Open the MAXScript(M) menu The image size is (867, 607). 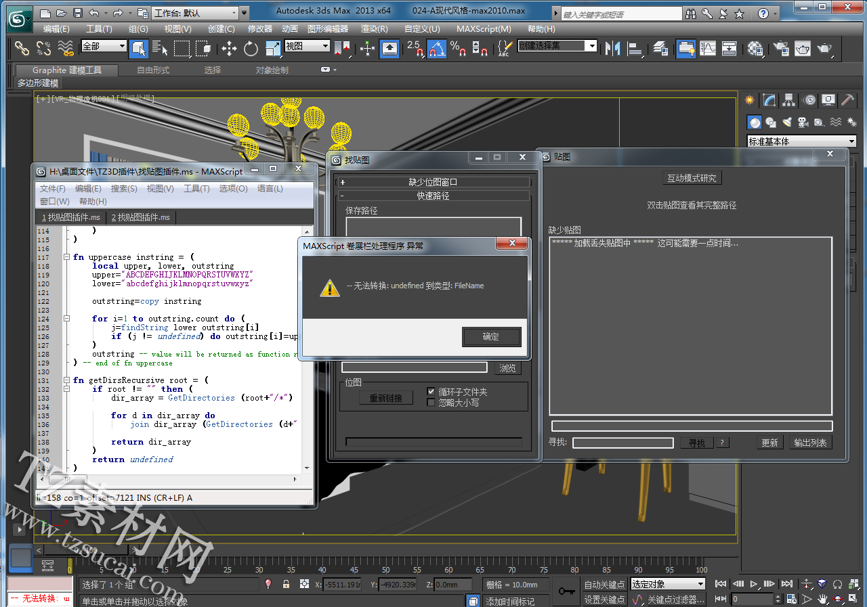pyautogui.click(x=484, y=29)
